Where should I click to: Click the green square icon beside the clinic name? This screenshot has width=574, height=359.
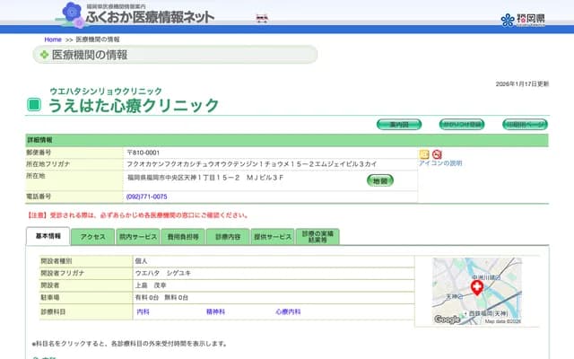coord(34,105)
